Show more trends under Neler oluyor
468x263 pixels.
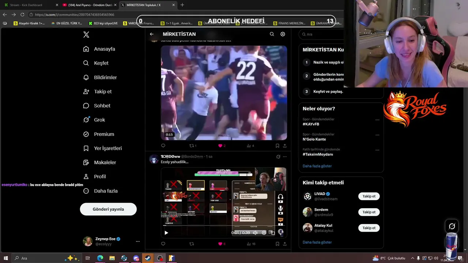(x=317, y=166)
